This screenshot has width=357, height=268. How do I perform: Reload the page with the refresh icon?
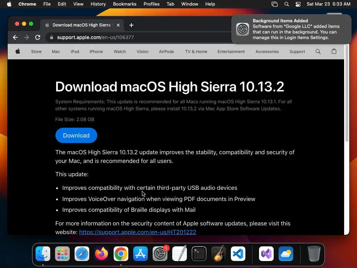pyautogui.click(x=38, y=37)
